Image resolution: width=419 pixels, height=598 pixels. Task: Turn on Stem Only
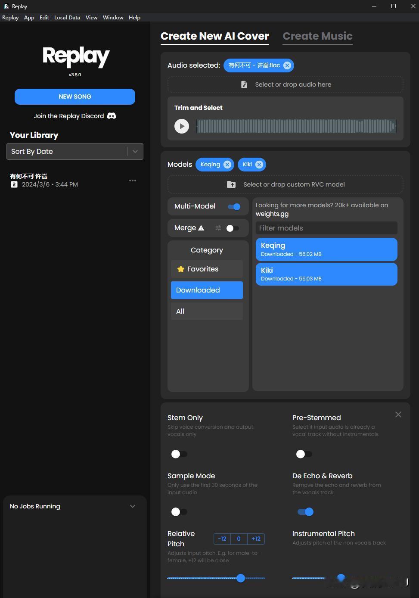(x=179, y=454)
